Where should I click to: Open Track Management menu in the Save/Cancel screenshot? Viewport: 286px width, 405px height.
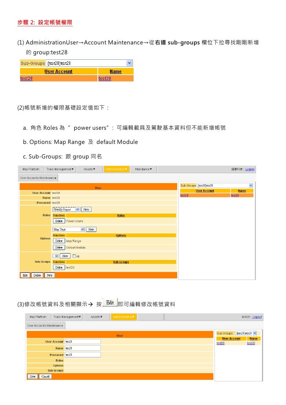pyautogui.click(x=67, y=317)
